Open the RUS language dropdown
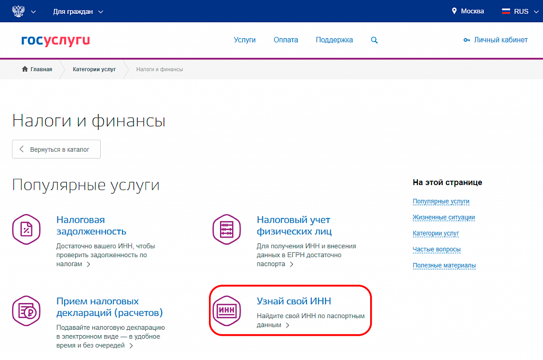 click(526, 12)
